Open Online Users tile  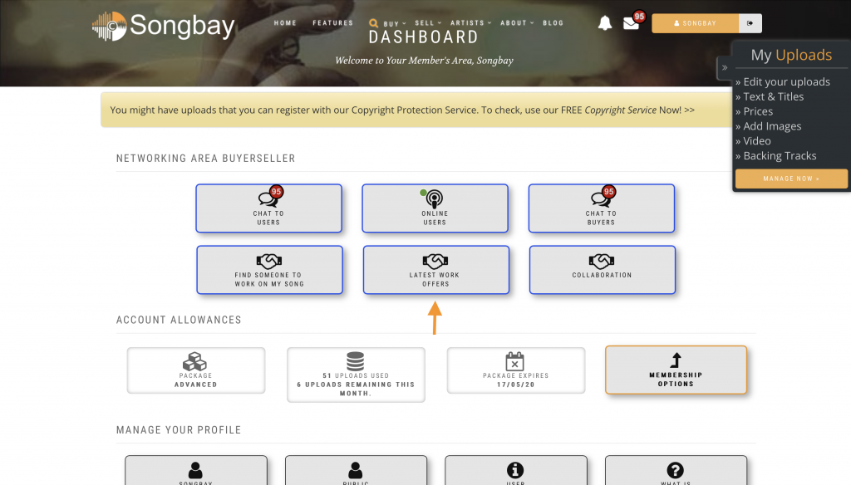pos(435,208)
